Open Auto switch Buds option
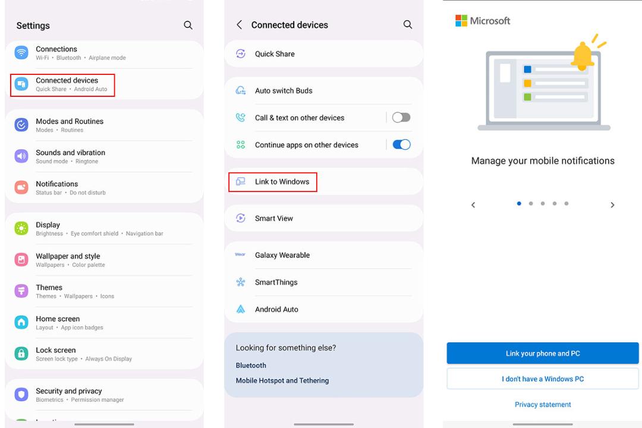Image resolution: width=642 pixels, height=428 pixels. click(x=323, y=90)
